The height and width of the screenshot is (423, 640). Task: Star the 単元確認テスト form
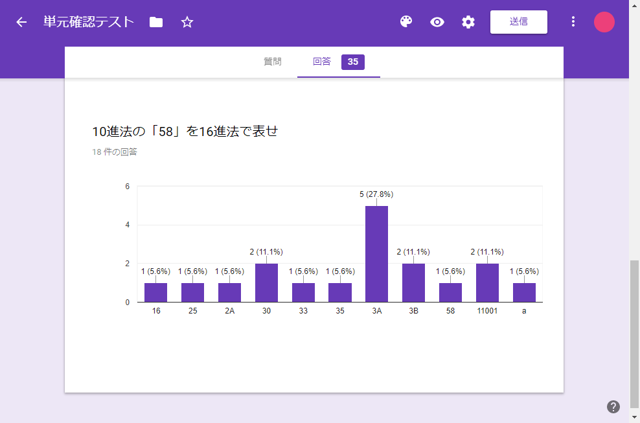(x=187, y=22)
